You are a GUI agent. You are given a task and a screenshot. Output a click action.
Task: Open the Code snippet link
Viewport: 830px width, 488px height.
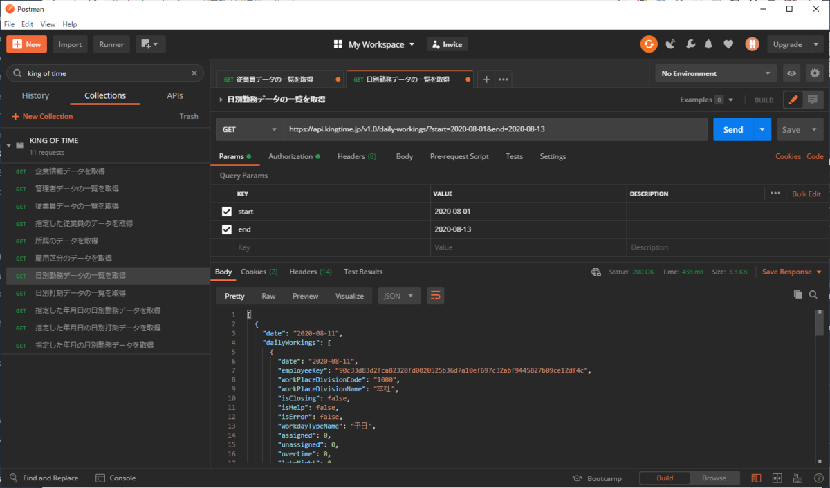(815, 157)
